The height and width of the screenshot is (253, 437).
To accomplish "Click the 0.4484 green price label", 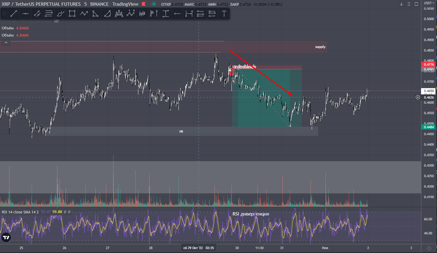I will coord(428,127).
